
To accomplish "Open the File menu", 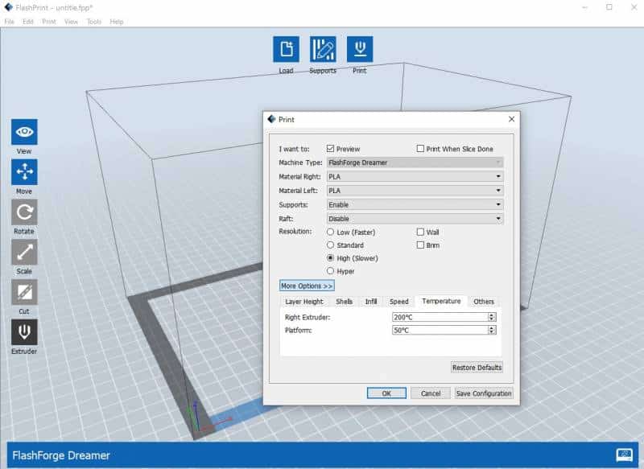I will pos(9,22).
